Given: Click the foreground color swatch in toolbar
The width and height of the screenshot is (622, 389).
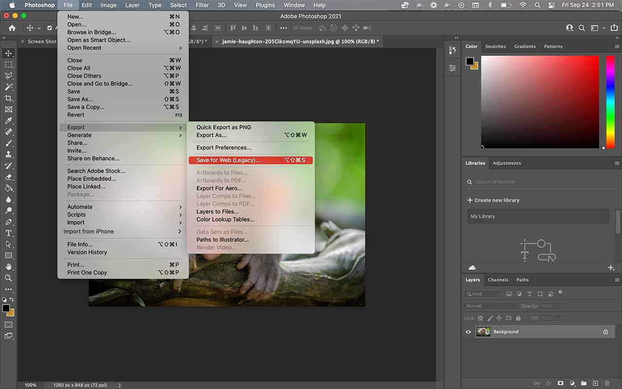Looking at the screenshot, I should pos(6,308).
